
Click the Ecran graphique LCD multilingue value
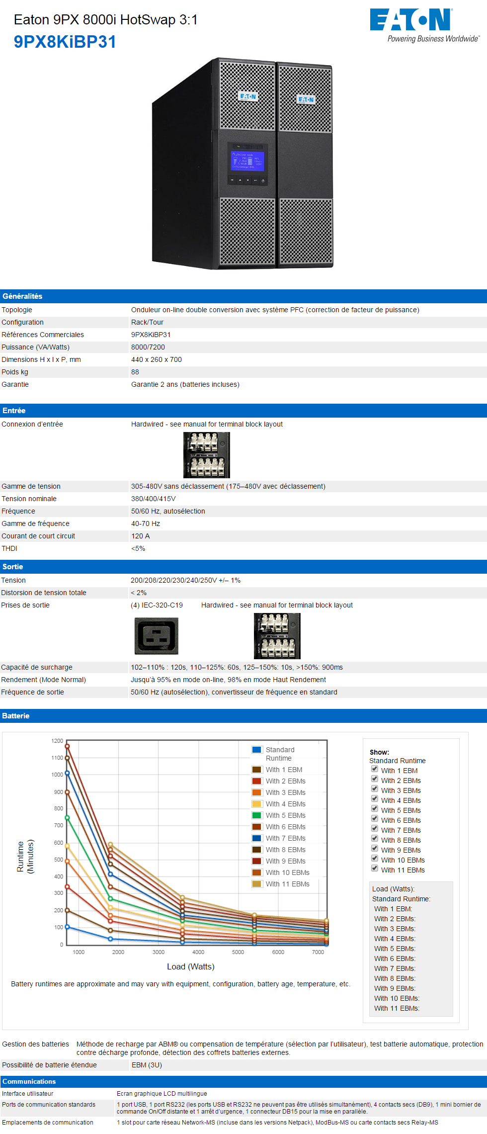(162, 1093)
